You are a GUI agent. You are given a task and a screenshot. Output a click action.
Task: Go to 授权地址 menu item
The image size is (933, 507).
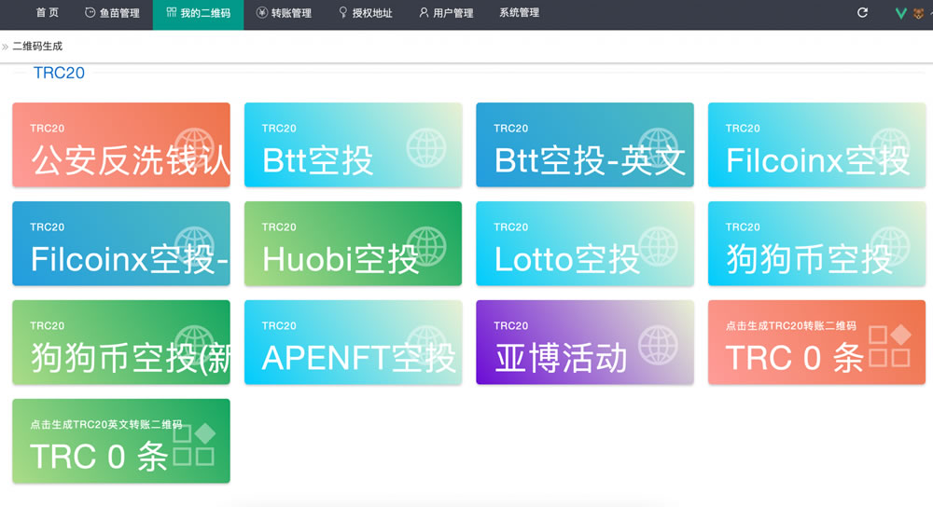click(x=365, y=13)
